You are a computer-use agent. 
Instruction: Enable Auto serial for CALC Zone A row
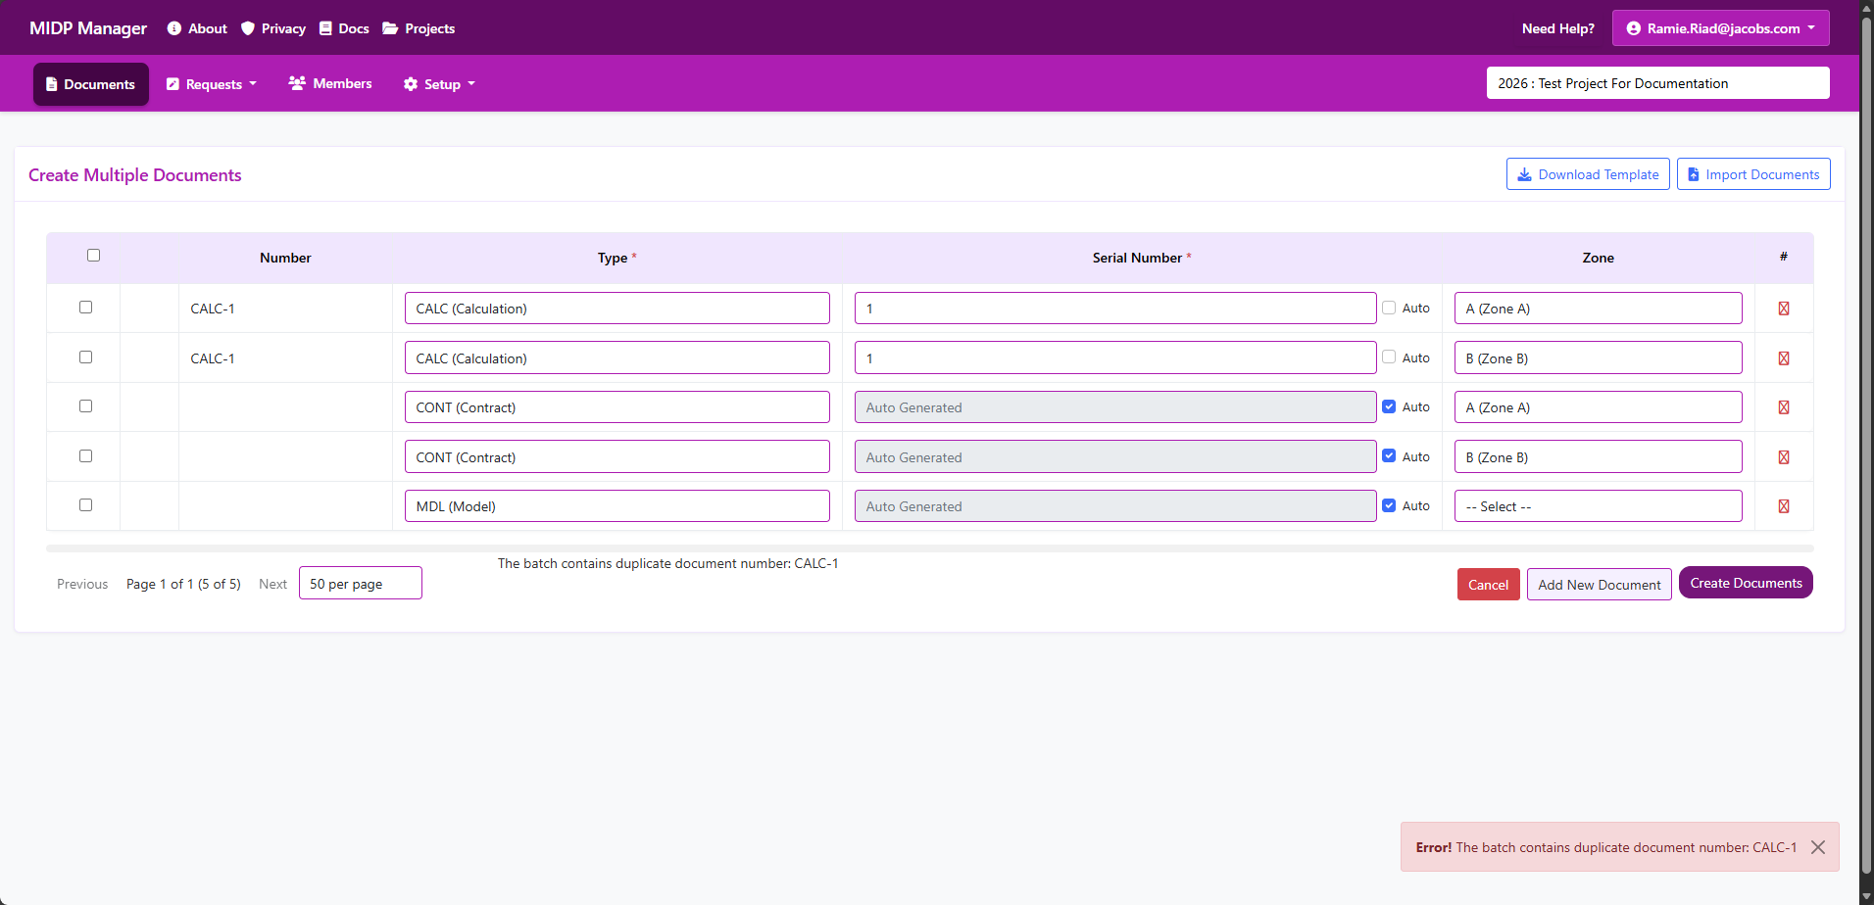1389,308
